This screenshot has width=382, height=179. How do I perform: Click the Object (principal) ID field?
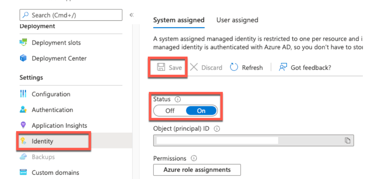pyautogui.click(x=253, y=141)
